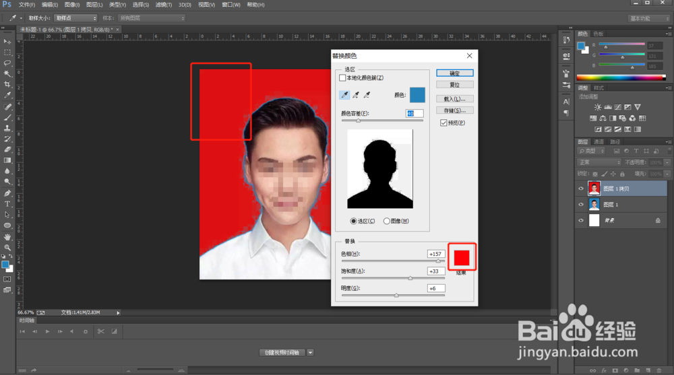Select the Rectangular Marquee tool

click(x=7, y=53)
